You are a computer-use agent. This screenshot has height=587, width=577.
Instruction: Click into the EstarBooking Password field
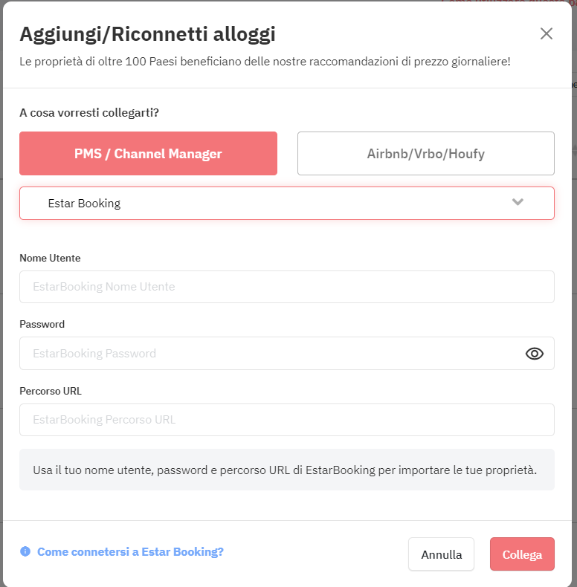point(287,354)
